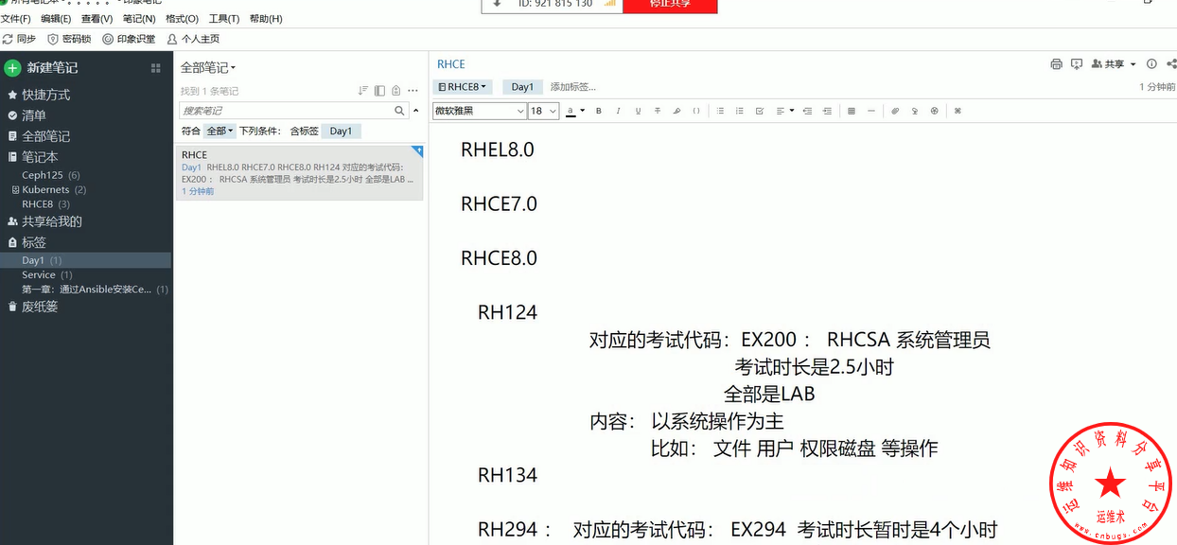Image resolution: width=1177 pixels, height=545 pixels.
Task: Toggle bold formatting
Action: pyautogui.click(x=598, y=111)
